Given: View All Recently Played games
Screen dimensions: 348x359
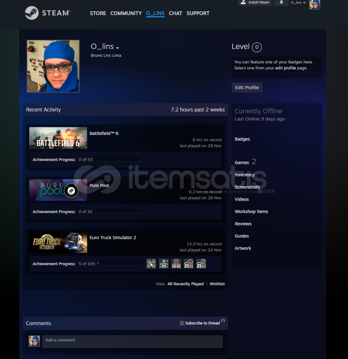Looking at the screenshot, I should (185, 284).
